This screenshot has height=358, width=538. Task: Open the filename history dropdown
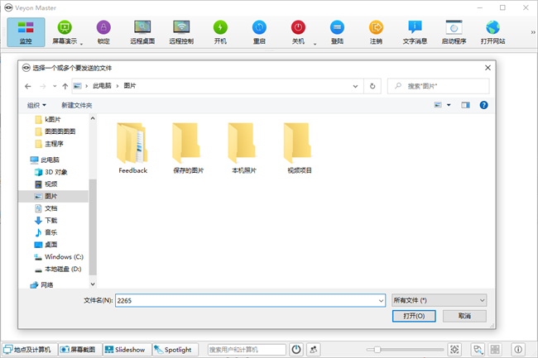[x=381, y=300]
